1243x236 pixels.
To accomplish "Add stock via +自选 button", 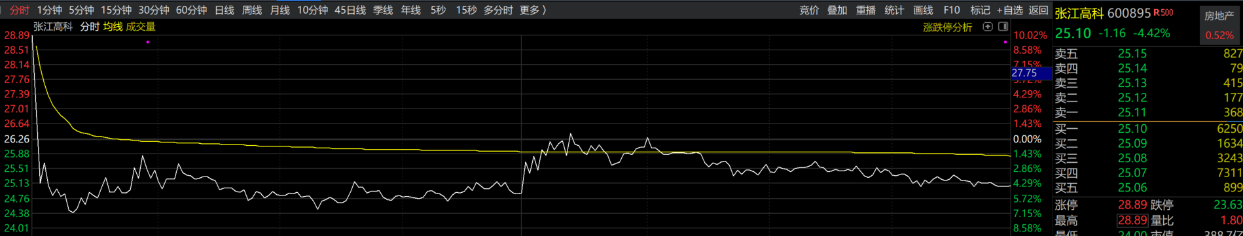I will pos(1009,10).
